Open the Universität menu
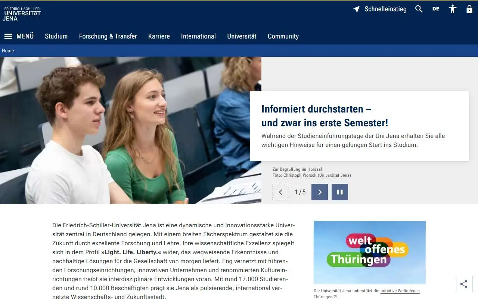This screenshot has height=299, width=478. pyautogui.click(x=242, y=36)
